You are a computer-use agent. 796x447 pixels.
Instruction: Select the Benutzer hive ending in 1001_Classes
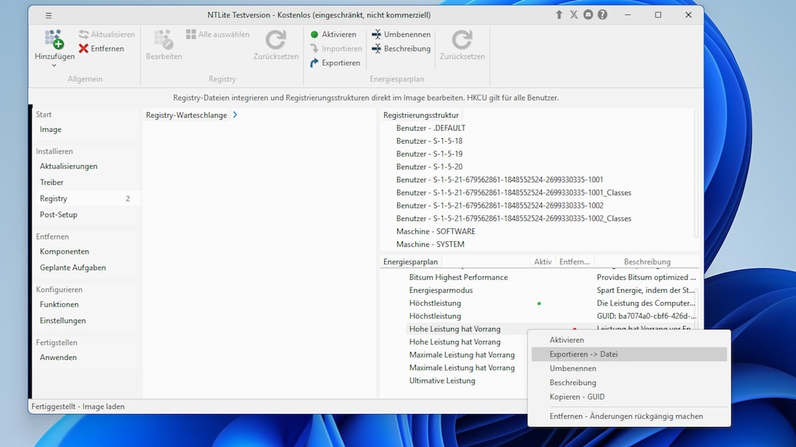tap(514, 193)
